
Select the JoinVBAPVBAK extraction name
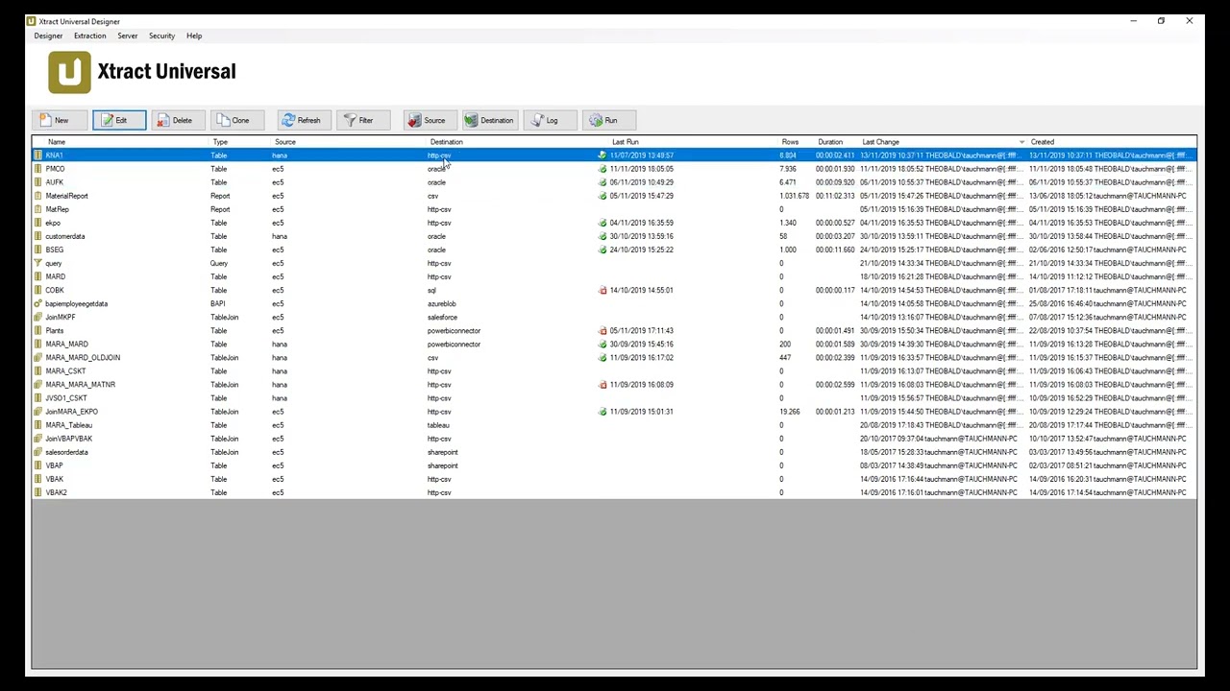tap(69, 438)
